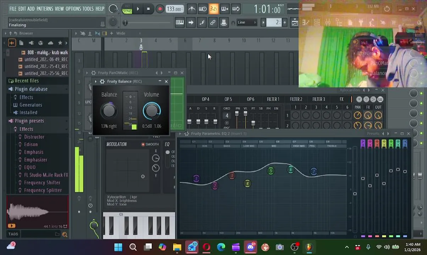Click the tempo field showing 133.000
The image size is (427, 255).
click(174, 9)
